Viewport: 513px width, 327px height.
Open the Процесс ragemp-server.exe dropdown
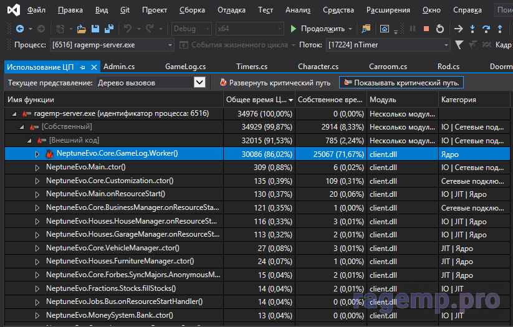[112, 45]
